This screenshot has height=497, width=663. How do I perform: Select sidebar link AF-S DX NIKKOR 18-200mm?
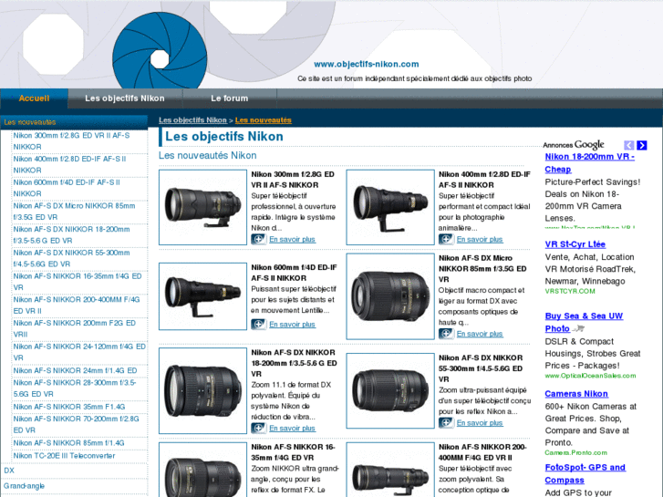tap(71, 234)
